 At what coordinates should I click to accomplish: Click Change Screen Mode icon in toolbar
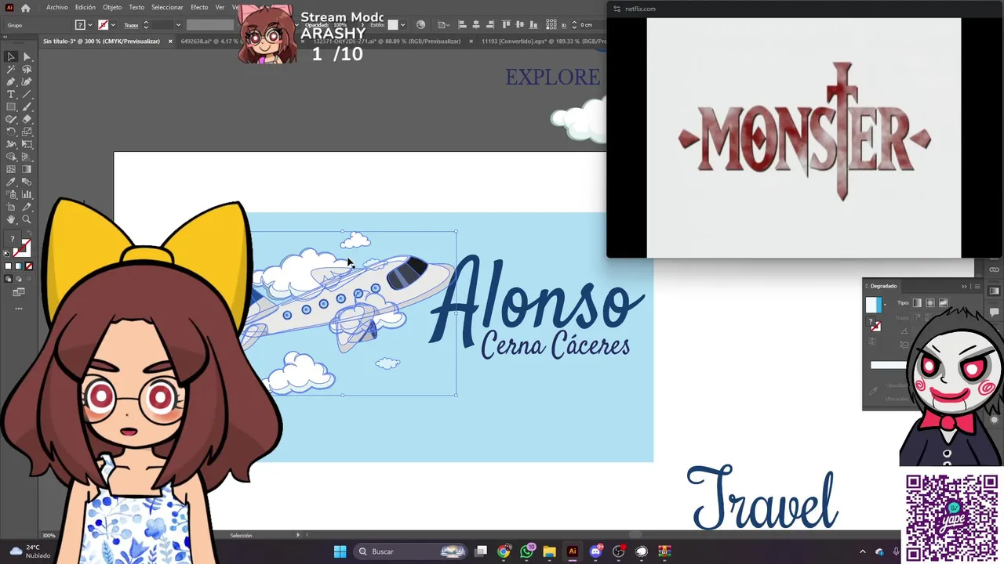pyautogui.click(x=19, y=292)
